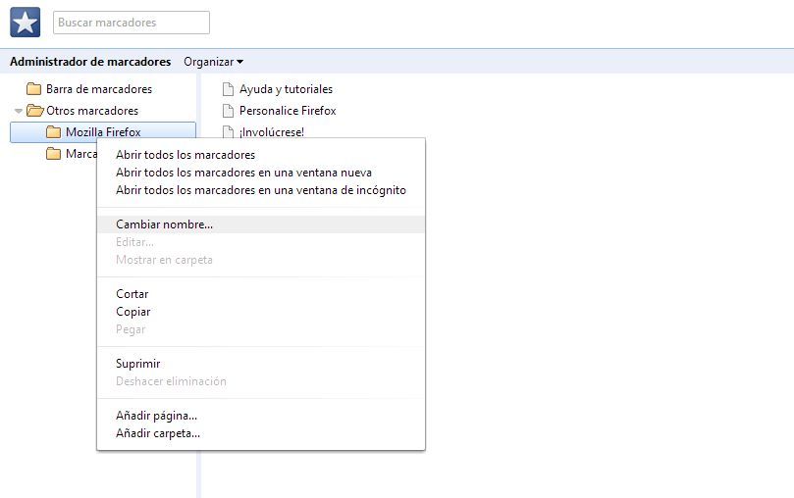Click the blue star bookmarks icon

(25, 23)
